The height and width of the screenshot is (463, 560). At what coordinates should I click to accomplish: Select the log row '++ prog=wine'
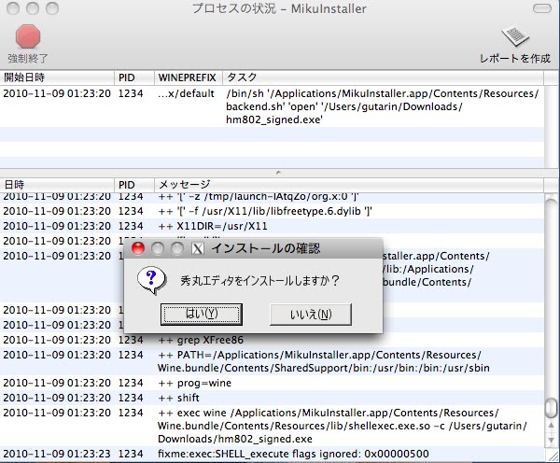(x=272, y=383)
